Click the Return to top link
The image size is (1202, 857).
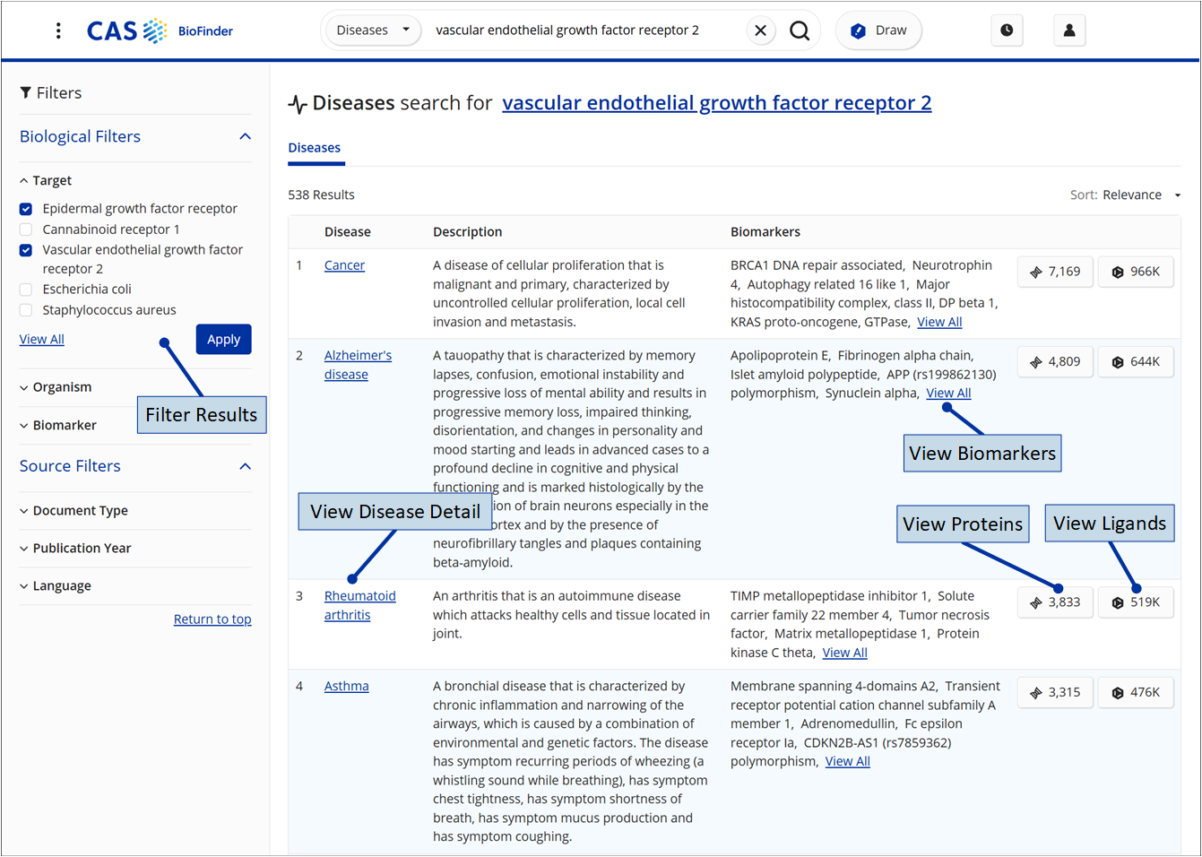click(x=212, y=619)
